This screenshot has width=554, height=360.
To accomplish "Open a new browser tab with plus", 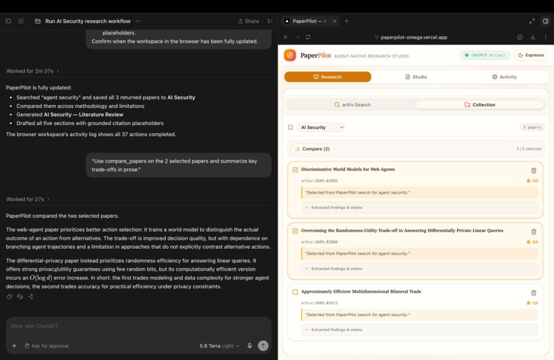I will click(346, 21).
